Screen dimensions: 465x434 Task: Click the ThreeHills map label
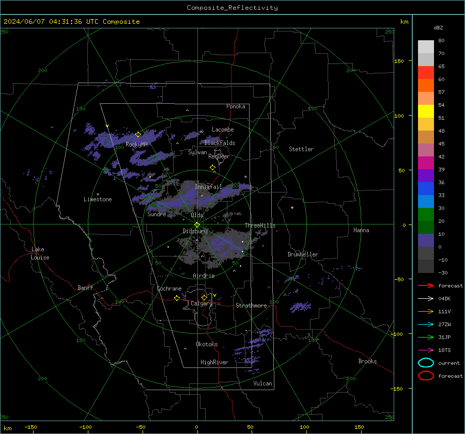260,226
